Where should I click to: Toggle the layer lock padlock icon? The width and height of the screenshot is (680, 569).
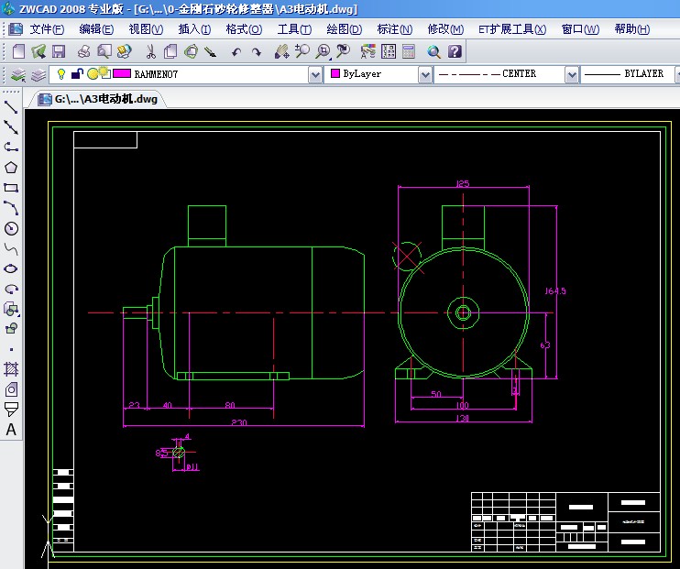pos(77,74)
